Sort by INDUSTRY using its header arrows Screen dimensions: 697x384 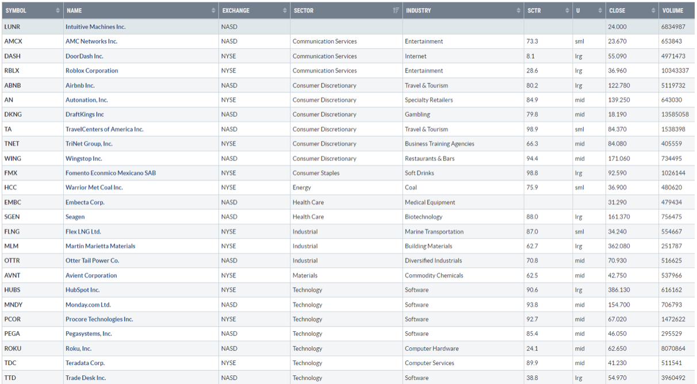[519, 11]
